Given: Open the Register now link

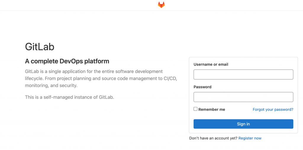Looking at the screenshot, I should [250, 138].
